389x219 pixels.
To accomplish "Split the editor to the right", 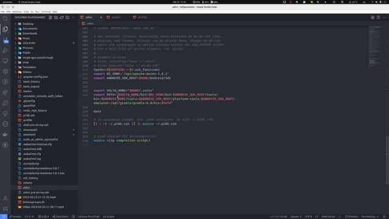I will point(378,18).
